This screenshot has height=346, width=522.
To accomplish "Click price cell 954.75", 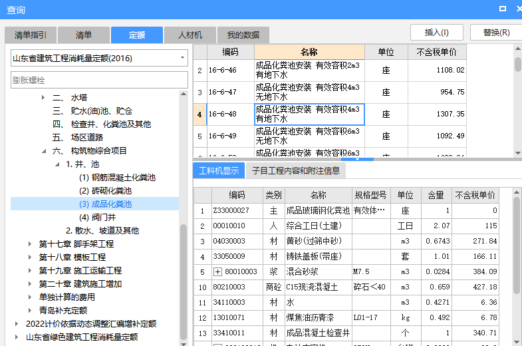I will click(437, 92).
